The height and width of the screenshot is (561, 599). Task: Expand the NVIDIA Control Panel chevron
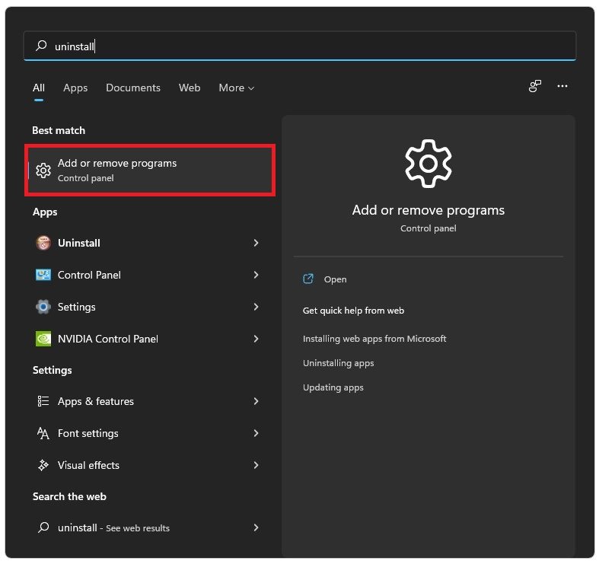coord(256,339)
